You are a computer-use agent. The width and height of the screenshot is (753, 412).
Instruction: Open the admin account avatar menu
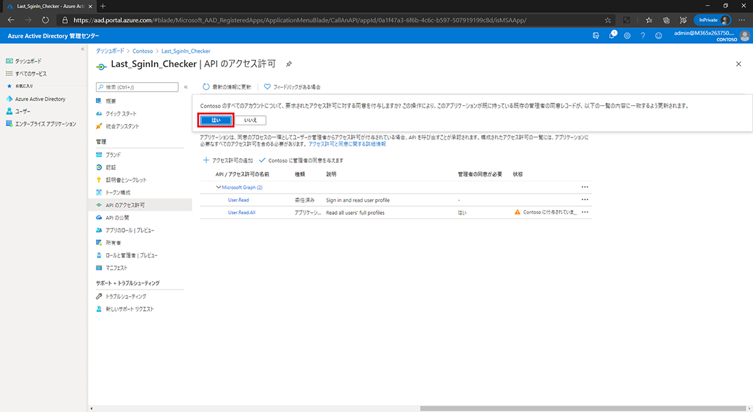coord(745,36)
